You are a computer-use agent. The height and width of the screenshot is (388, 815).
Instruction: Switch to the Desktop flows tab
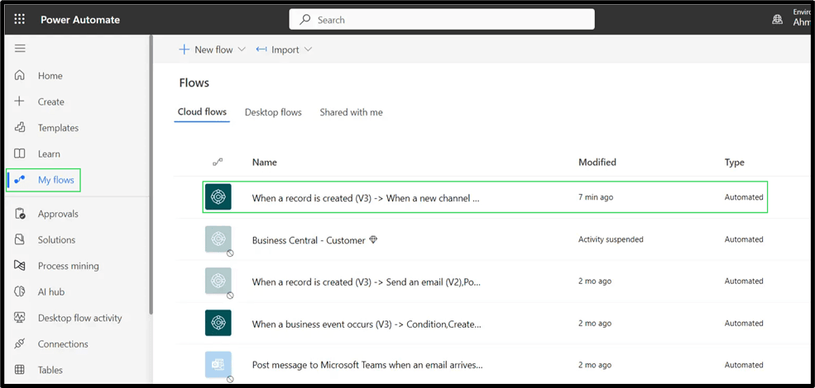pos(273,112)
